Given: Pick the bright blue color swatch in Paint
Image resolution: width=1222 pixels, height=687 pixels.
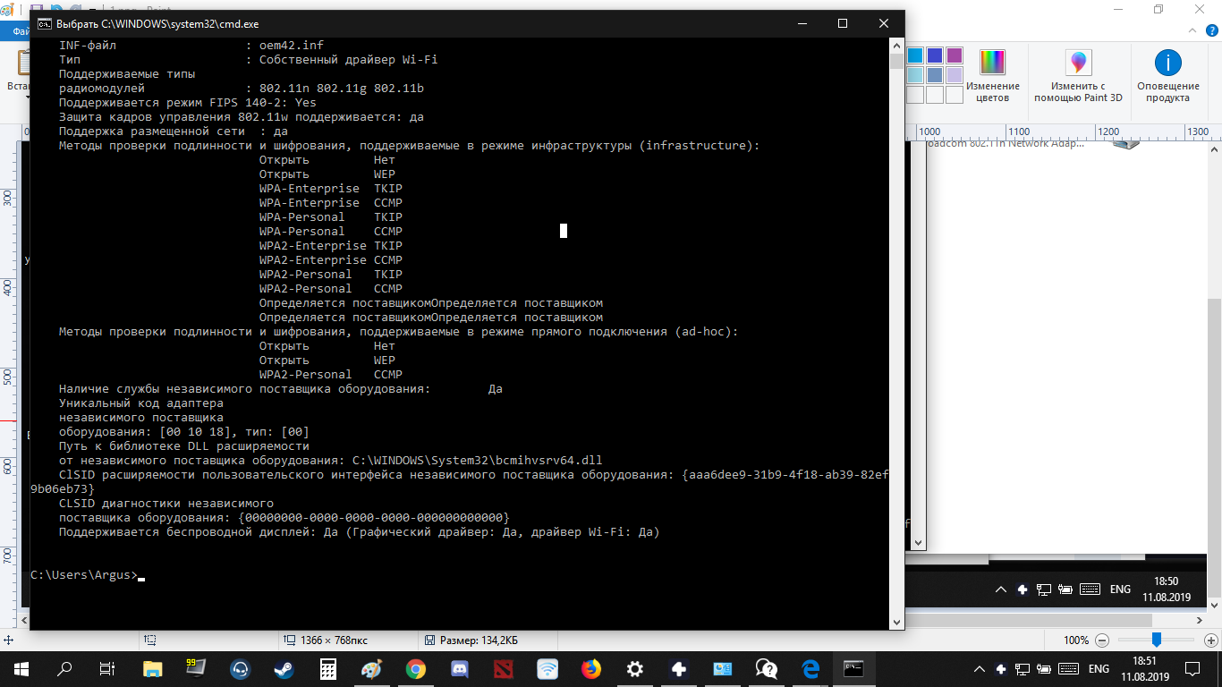Looking at the screenshot, I should tap(915, 55).
